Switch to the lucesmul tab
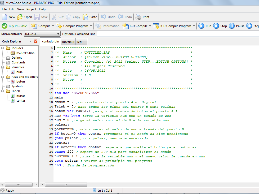The width and height of the screenshot is (260, 194). tap(68, 42)
